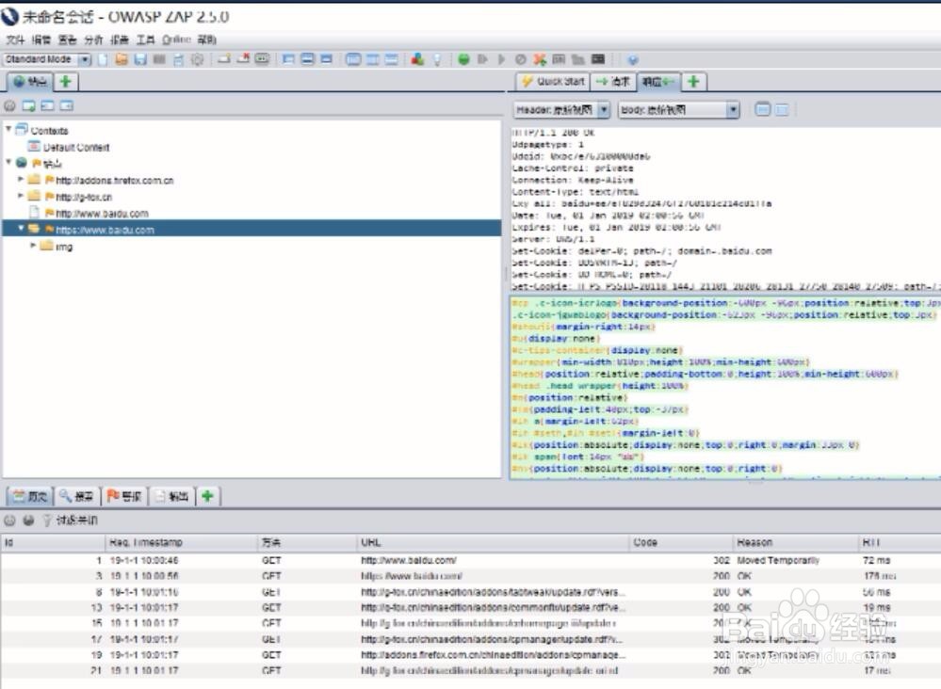The height and width of the screenshot is (689, 941).
Task: Open the History filter funnel icon
Action: (x=47, y=520)
